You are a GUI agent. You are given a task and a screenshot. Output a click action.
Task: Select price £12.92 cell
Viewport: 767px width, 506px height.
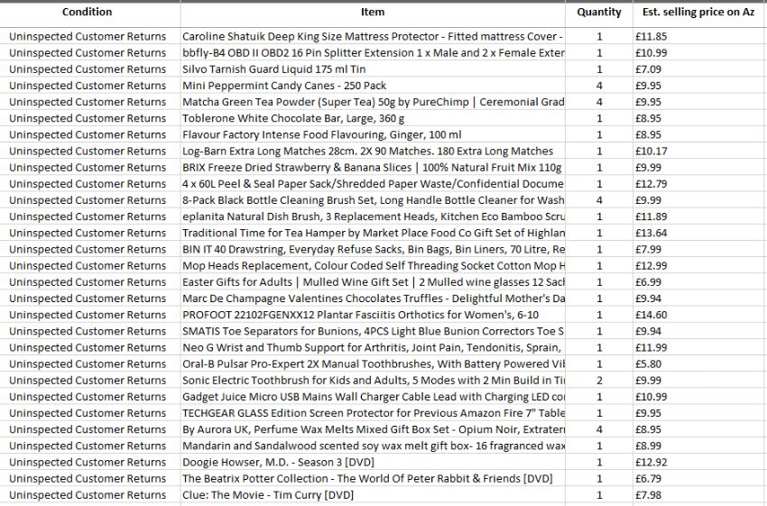pos(699,463)
